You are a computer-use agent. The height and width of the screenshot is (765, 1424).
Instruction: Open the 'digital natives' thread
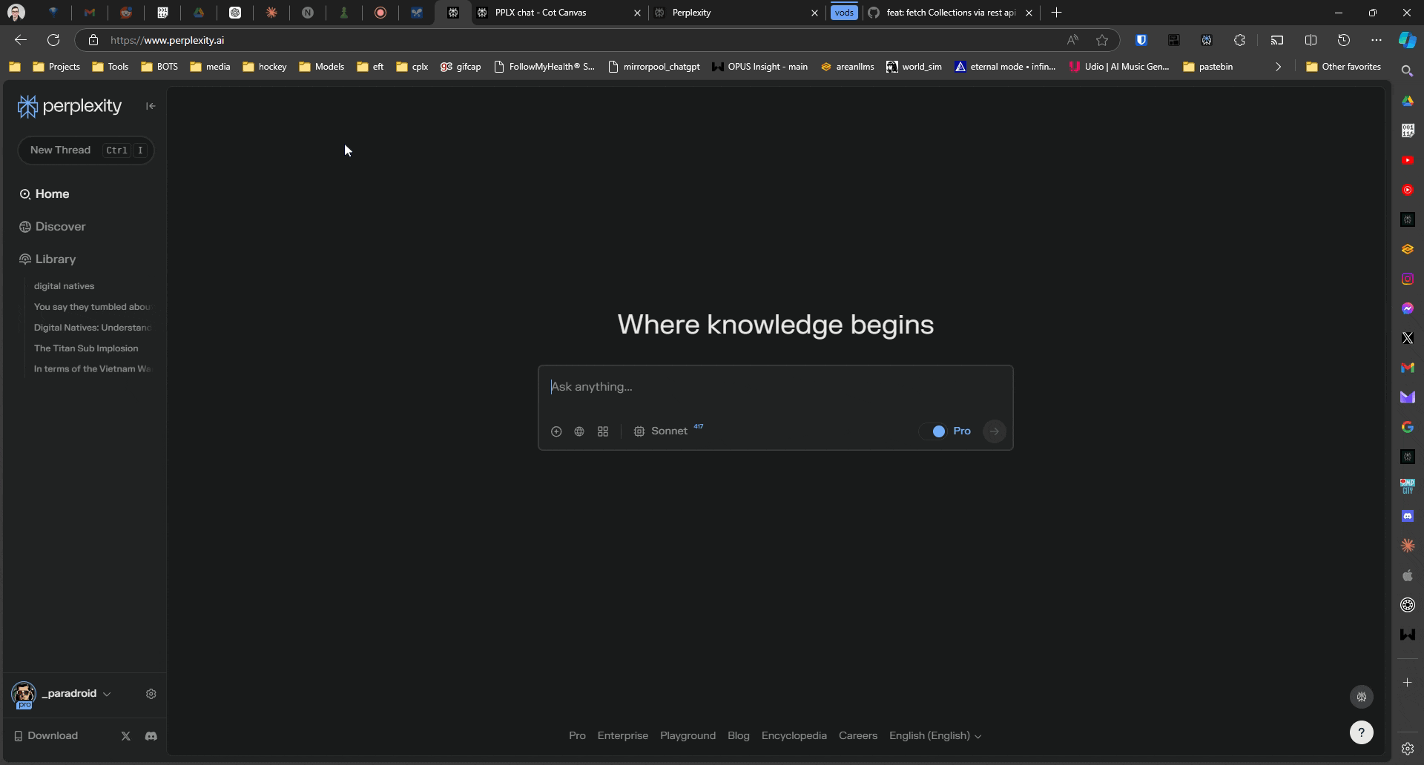coord(64,286)
